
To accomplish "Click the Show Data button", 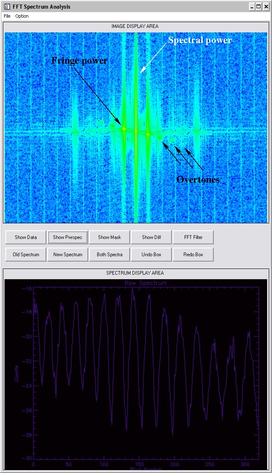I will tap(25, 237).
